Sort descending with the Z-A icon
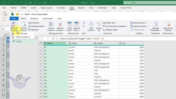This screenshot has width=176, height=99. point(84,26)
